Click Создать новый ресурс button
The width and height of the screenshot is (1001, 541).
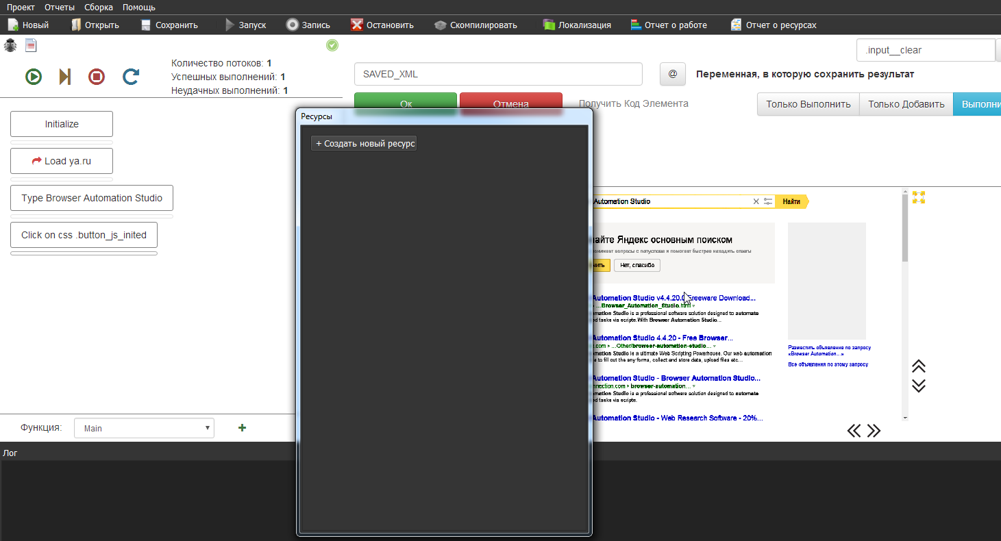(364, 144)
